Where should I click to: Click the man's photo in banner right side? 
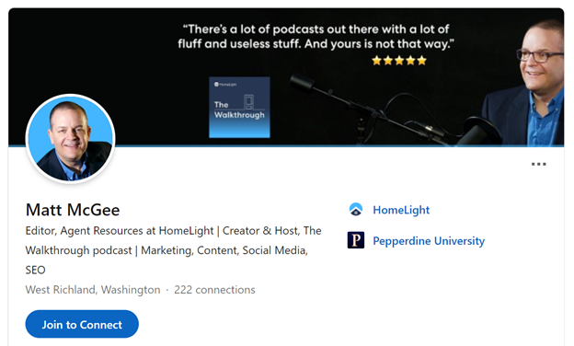523,83
